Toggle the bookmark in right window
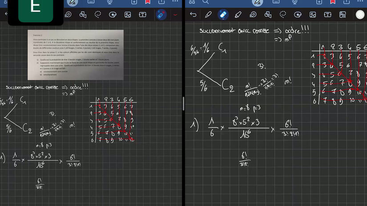This screenshot has width=367, height=206. coord(333,2)
